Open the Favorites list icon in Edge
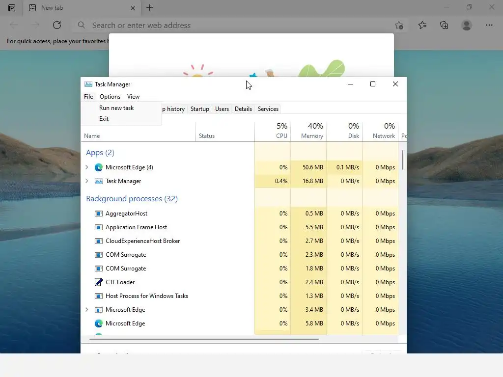The height and width of the screenshot is (377, 503). point(422,25)
